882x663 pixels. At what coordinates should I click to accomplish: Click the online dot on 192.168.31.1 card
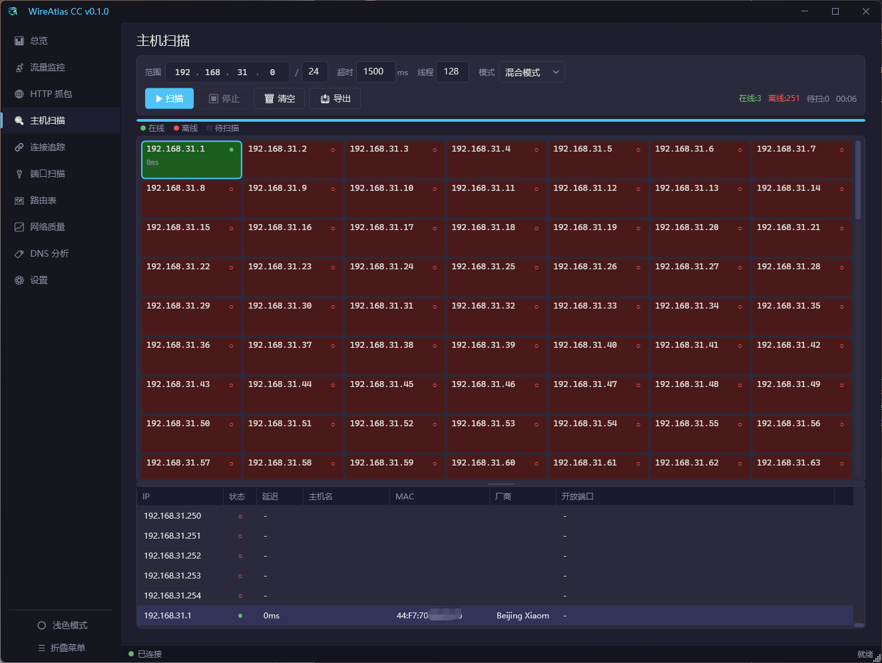click(231, 150)
